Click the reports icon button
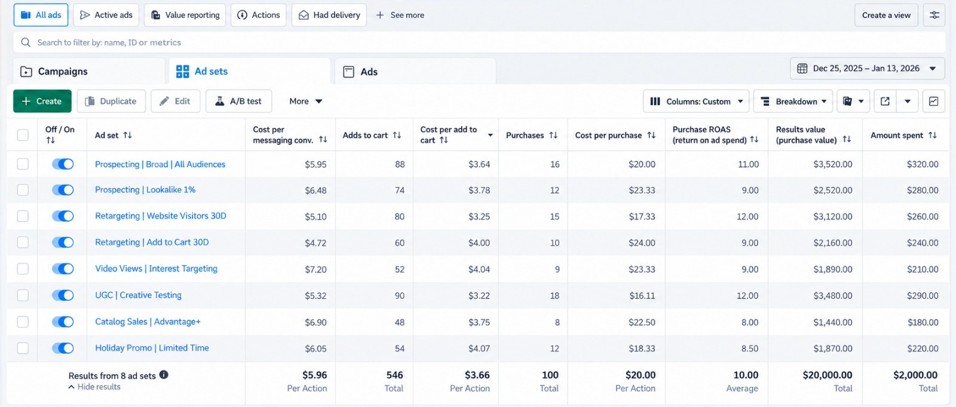This screenshot has width=956, height=407. [x=847, y=101]
